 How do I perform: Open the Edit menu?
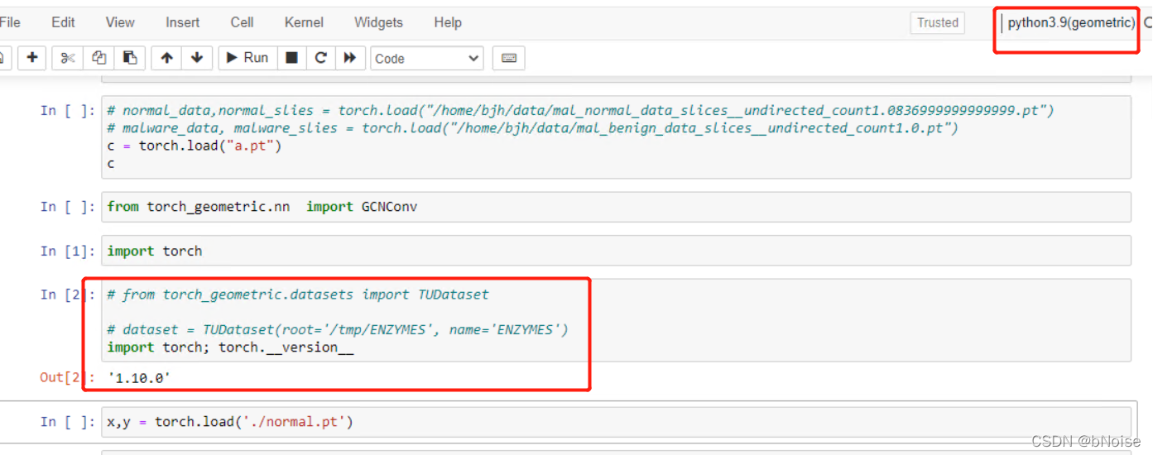point(63,22)
